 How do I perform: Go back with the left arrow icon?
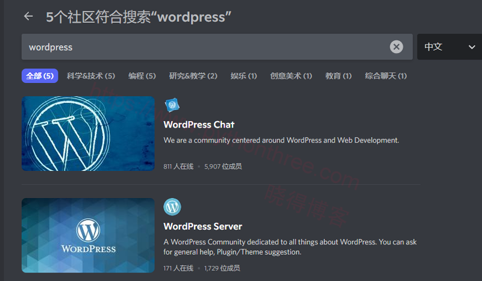pyautogui.click(x=28, y=16)
